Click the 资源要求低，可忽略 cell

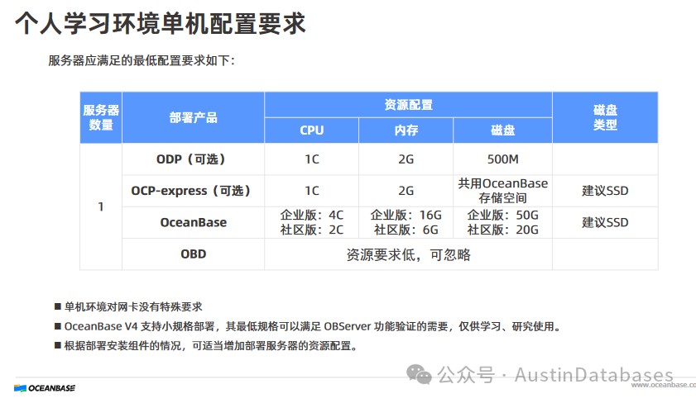[408, 254]
